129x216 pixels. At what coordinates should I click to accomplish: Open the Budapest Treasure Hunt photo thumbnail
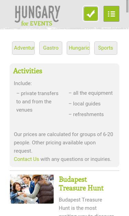32,189
